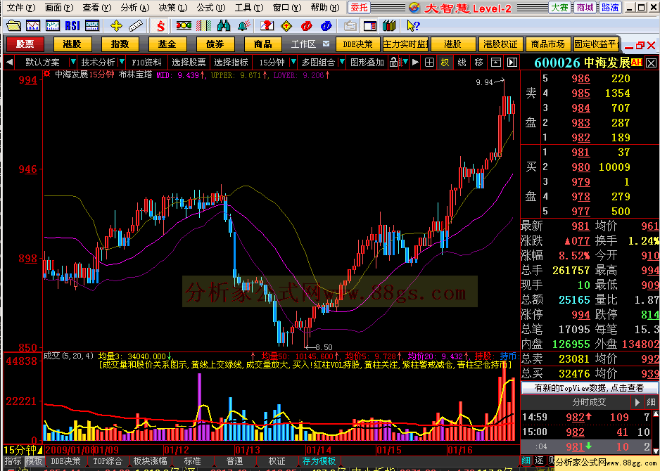
Task: Open the DDE决策 button in the top bar
Action: coord(357,44)
